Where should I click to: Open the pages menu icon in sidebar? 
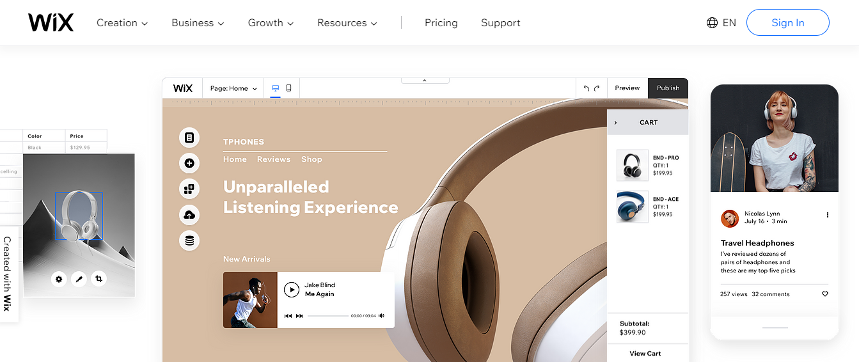click(189, 138)
